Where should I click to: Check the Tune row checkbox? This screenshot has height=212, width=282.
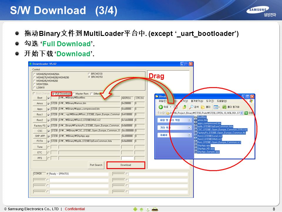(48, 147)
